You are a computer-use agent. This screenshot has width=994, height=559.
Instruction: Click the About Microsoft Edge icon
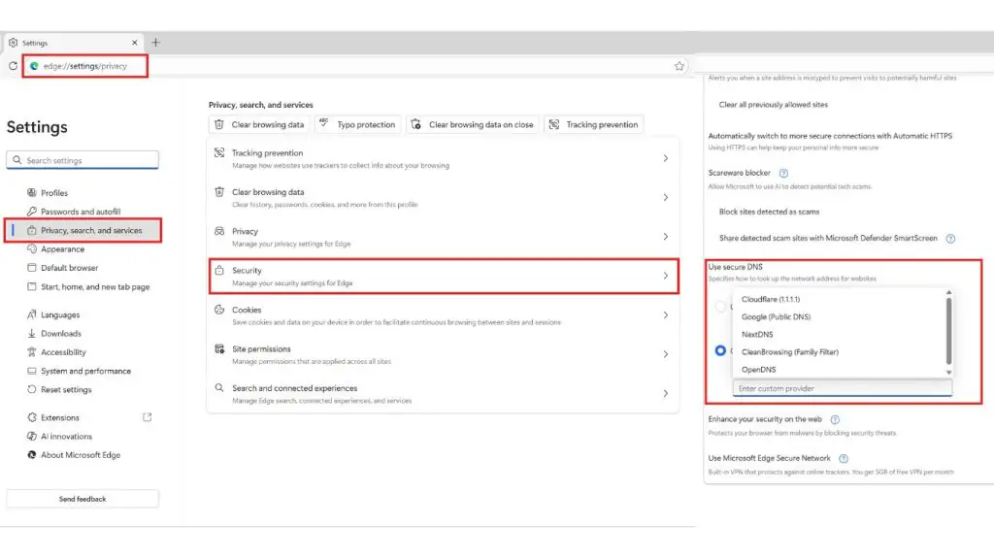32,455
